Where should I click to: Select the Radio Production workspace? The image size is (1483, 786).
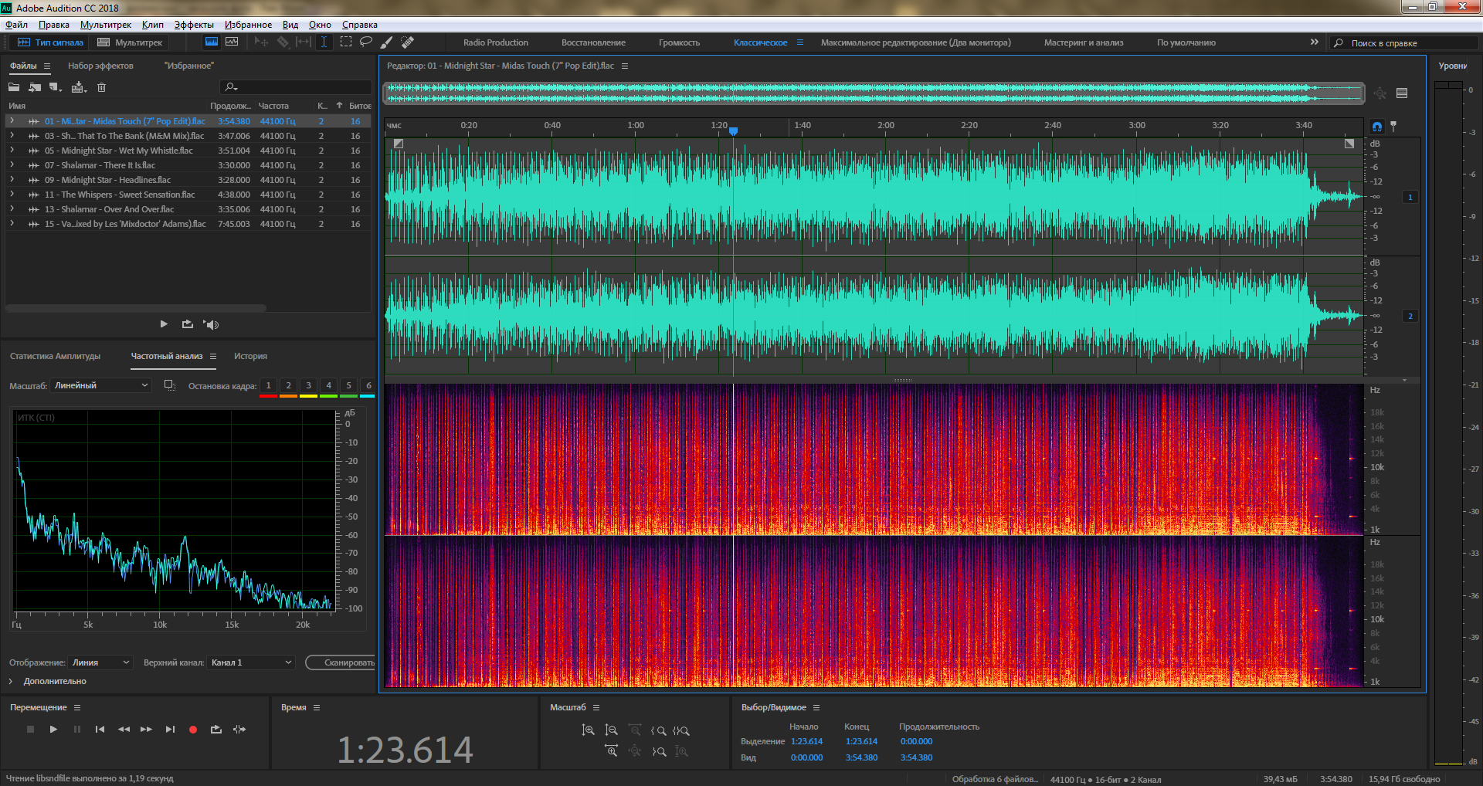click(496, 42)
